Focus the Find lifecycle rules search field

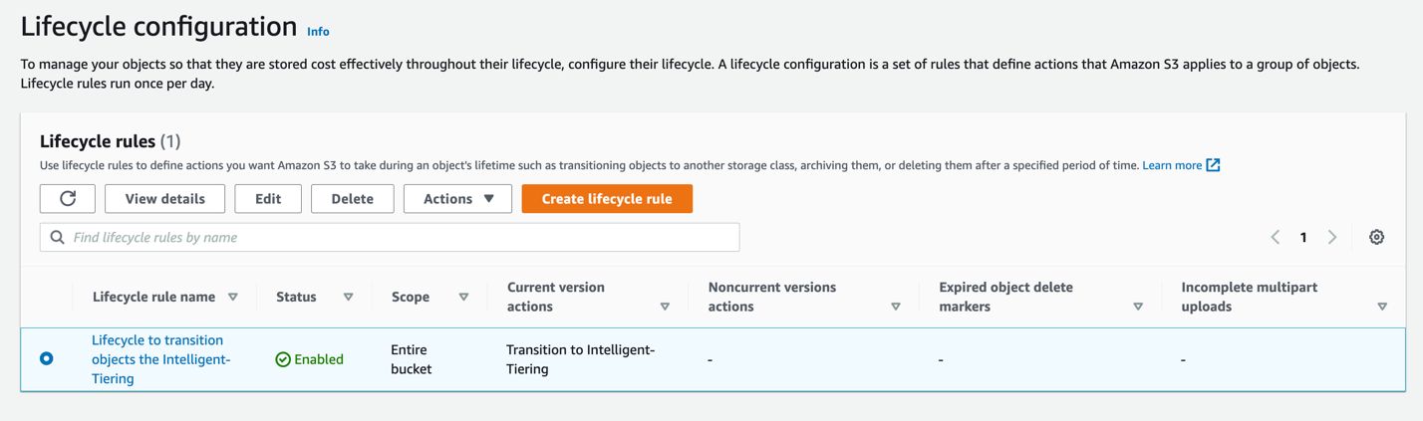click(399, 237)
